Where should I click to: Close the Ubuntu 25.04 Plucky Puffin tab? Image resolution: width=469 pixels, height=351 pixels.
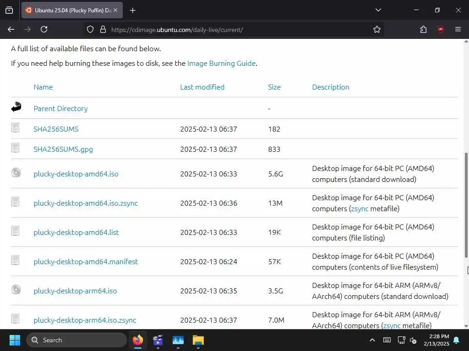(x=115, y=10)
